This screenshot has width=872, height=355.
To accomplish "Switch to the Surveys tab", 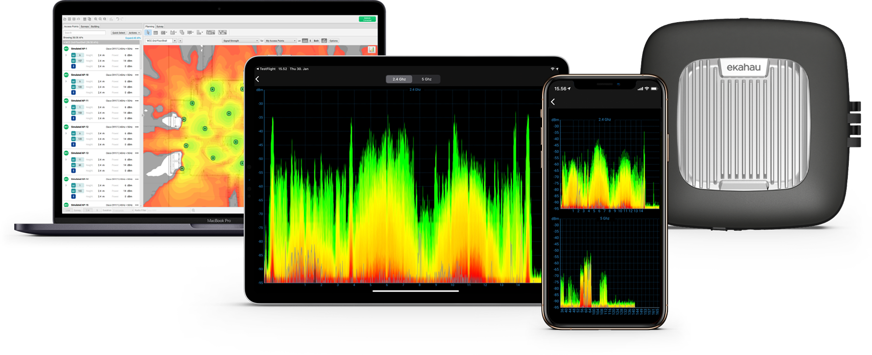I will coord(85,27).
